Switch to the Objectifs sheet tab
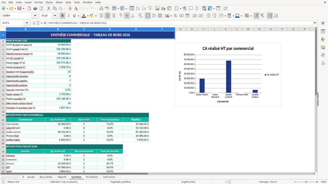Screen dimensions: 328x184 (x=62, y=177)
